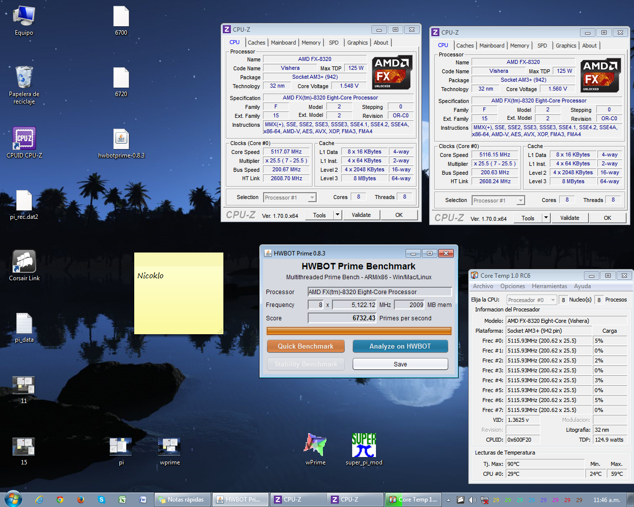The image size is (634, 507).
Task: Select the Corsair Link desktop shortcut
Action: (24, 265)
